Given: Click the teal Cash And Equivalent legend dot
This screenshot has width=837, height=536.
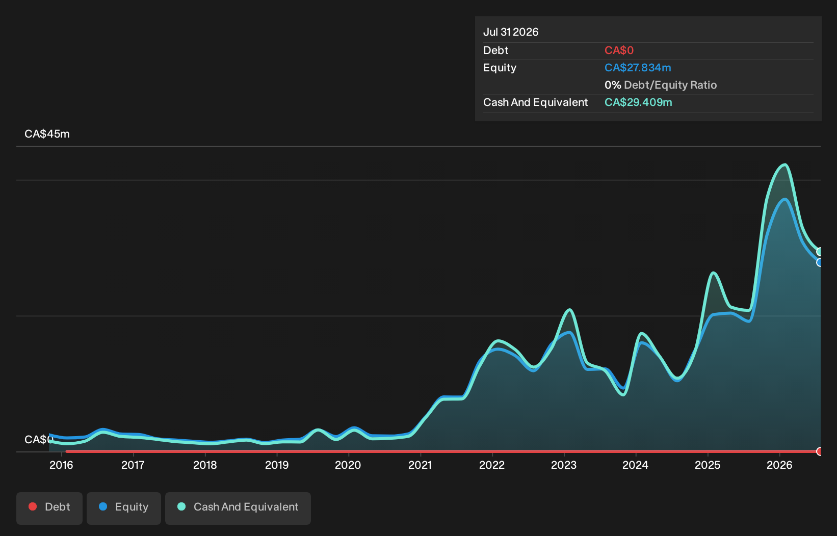Looking at the screenshot, I should 181,506.
